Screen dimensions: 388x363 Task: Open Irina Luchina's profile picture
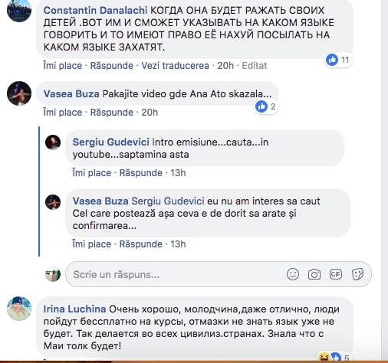point(19,309)
